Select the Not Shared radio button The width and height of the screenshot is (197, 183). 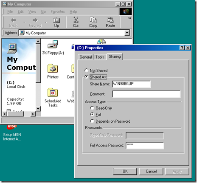point(86,70)
